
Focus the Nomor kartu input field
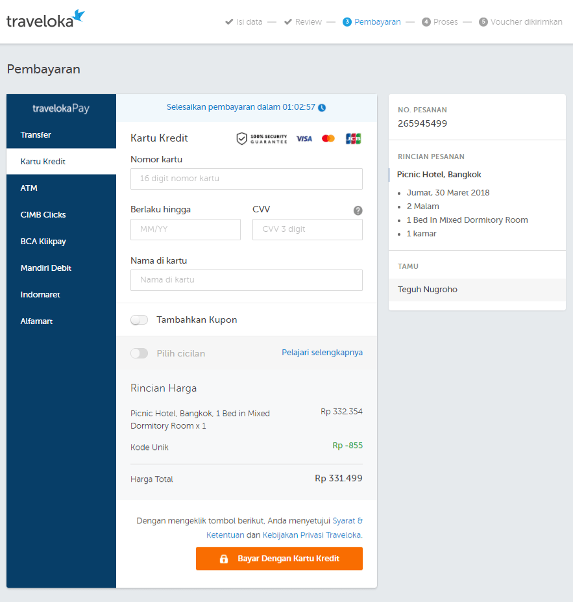click(x=247, y=179)
